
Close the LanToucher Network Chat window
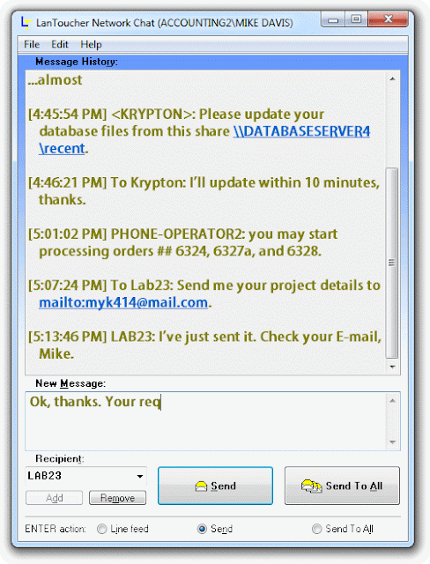388,19
